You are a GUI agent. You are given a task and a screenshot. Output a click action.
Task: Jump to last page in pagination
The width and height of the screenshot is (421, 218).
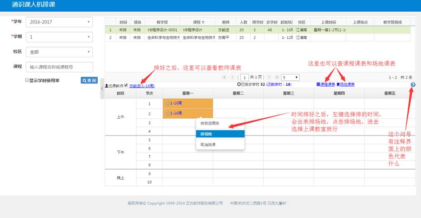(277, 77)
